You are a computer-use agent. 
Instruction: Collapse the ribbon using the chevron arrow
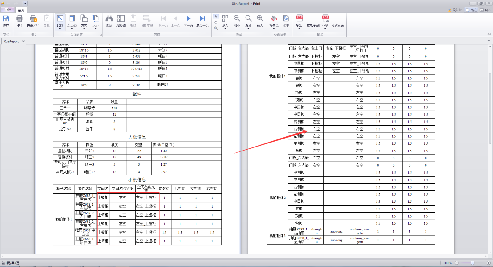click(489, 34)
